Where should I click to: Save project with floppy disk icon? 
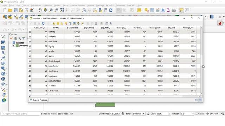15,10
